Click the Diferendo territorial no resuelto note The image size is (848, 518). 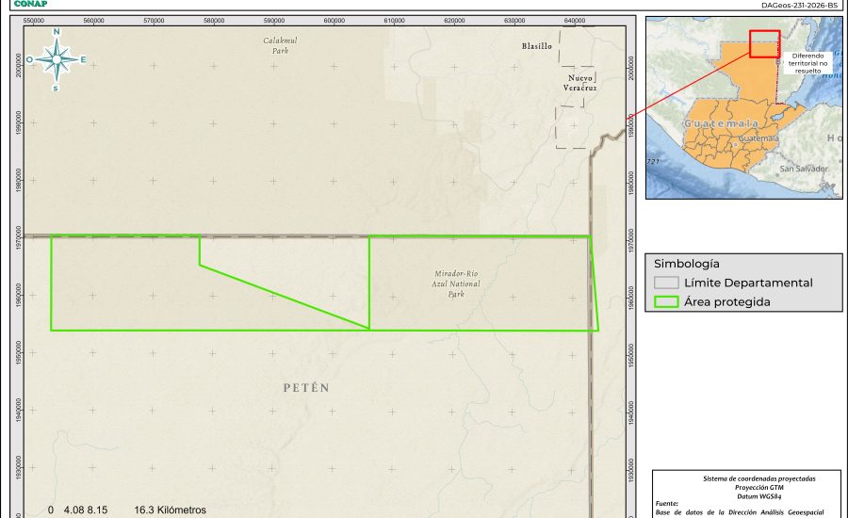click(807, 63)
